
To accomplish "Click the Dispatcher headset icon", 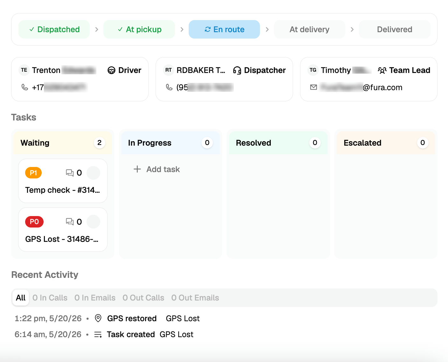I will 237,70.
